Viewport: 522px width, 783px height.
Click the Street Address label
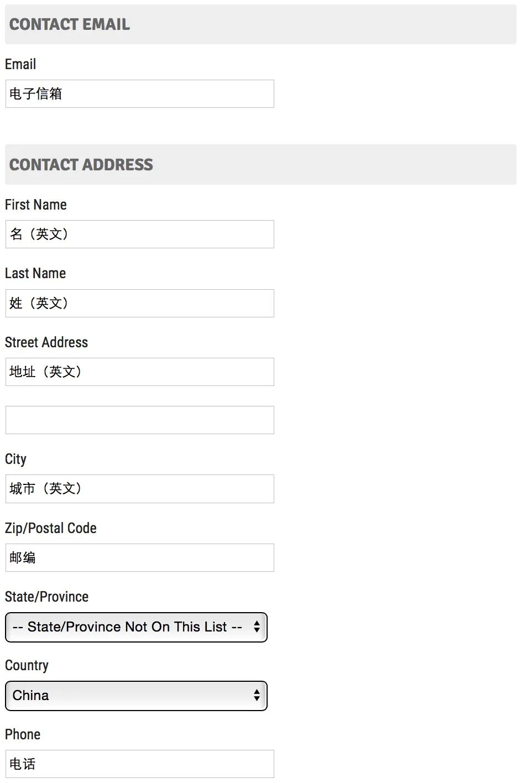[x=46, y=342]
